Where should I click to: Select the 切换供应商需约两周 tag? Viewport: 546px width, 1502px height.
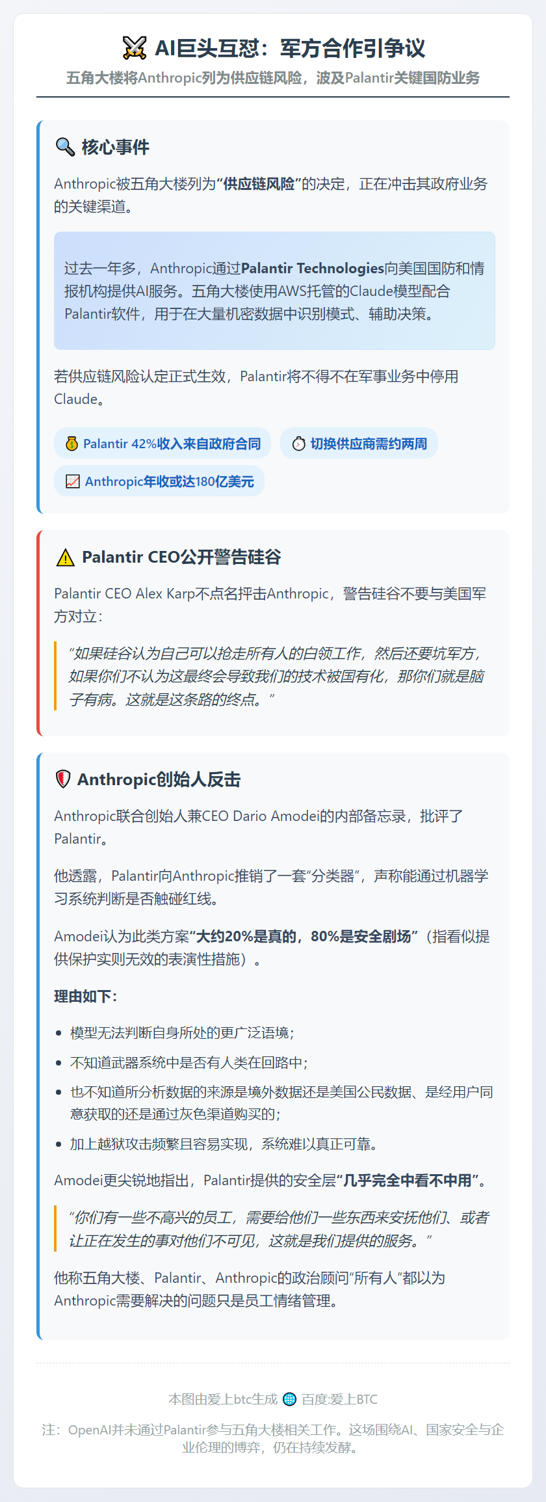coord(359,444)
